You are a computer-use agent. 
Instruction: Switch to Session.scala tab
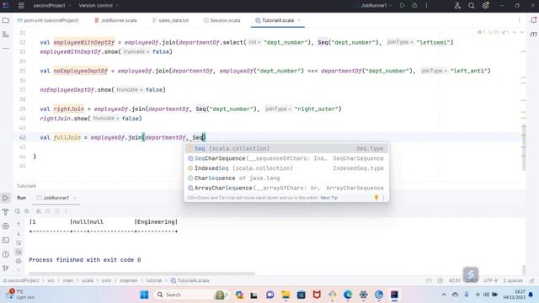(221, 20)
